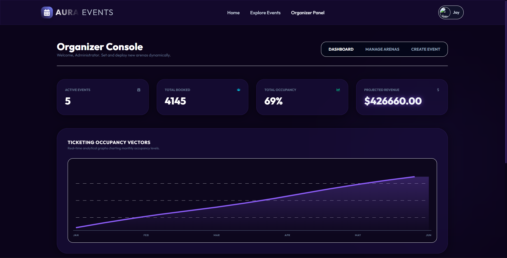
Task: Click the dollar icon on Projected Revenue card
Action: (438, 90)
